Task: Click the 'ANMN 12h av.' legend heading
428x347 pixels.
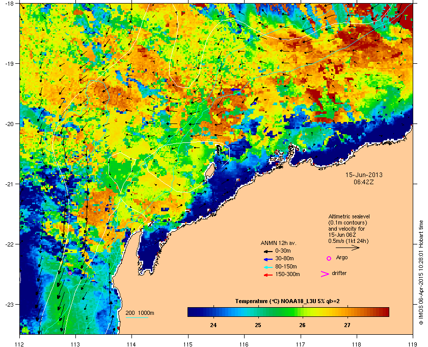Action: [278, 243]
